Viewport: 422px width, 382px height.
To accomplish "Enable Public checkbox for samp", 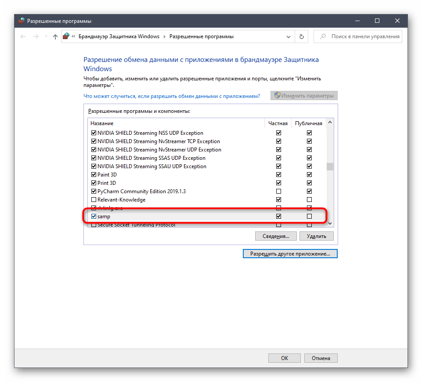I will click(x=309, y=216).
